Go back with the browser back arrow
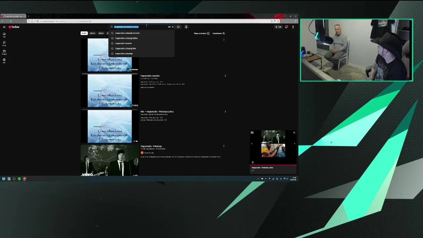This screenshot has height=238, width=423. pyautogui.click(x=3, y=21)
